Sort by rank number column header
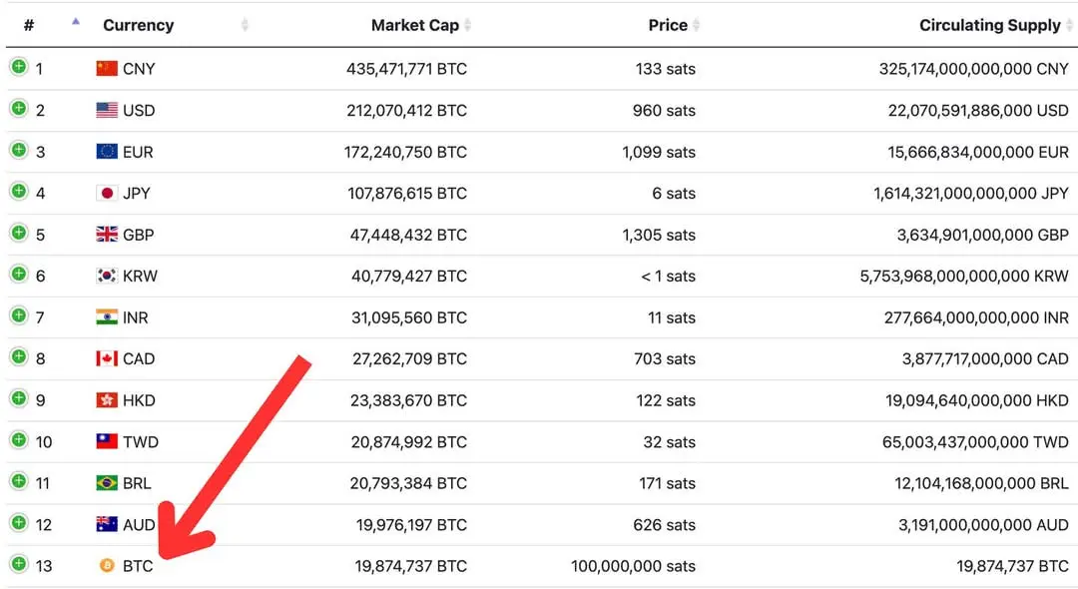 click(x=29, y=25)
